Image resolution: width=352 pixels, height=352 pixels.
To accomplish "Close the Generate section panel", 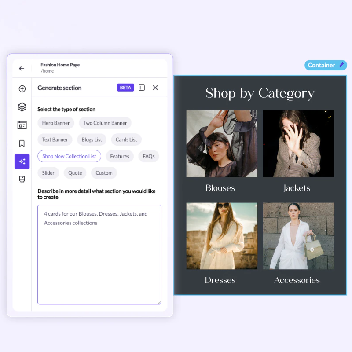I will coord(155,88).
